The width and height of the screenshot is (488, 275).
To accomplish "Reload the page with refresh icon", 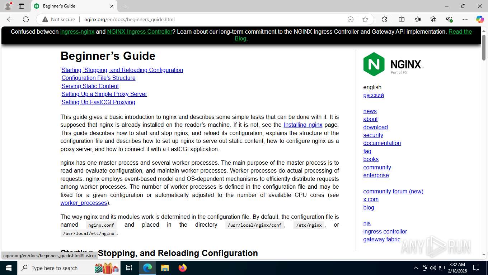I will click(26, 19).
